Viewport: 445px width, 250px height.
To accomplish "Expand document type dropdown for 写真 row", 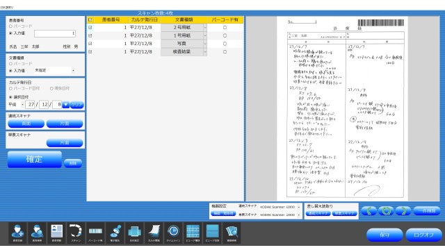I will [205, 44].
